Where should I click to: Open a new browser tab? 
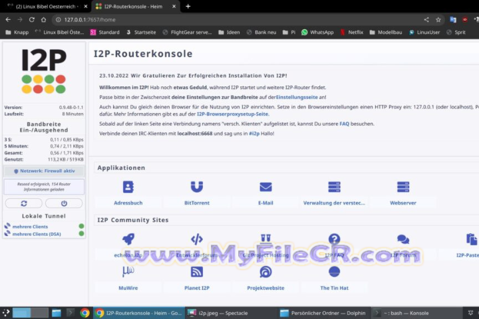tap(188, 7)
